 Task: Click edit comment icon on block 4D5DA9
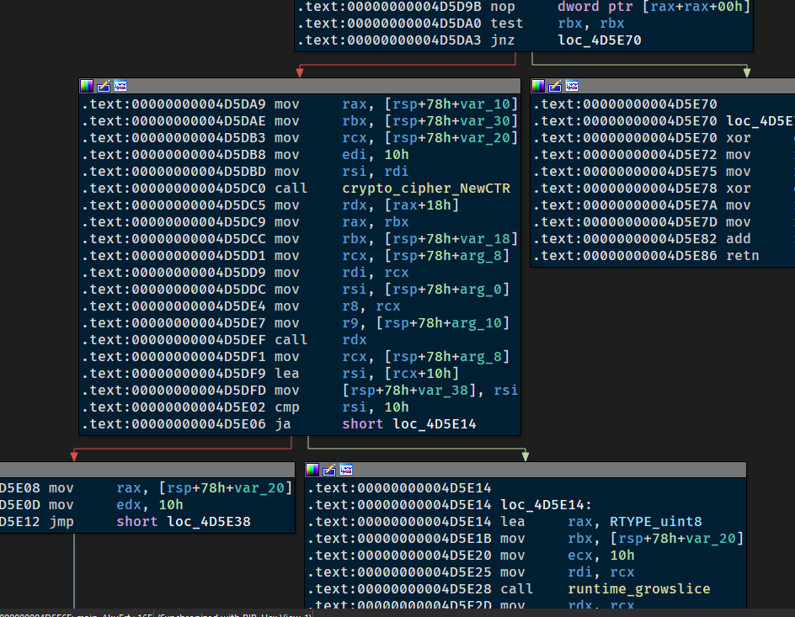(104, 86)
